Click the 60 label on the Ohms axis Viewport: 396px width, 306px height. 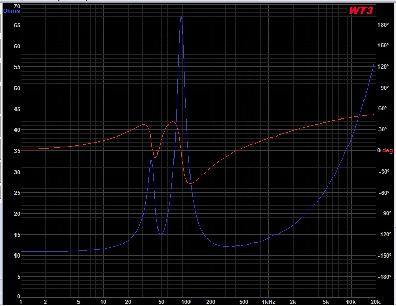tap(17, 46)
